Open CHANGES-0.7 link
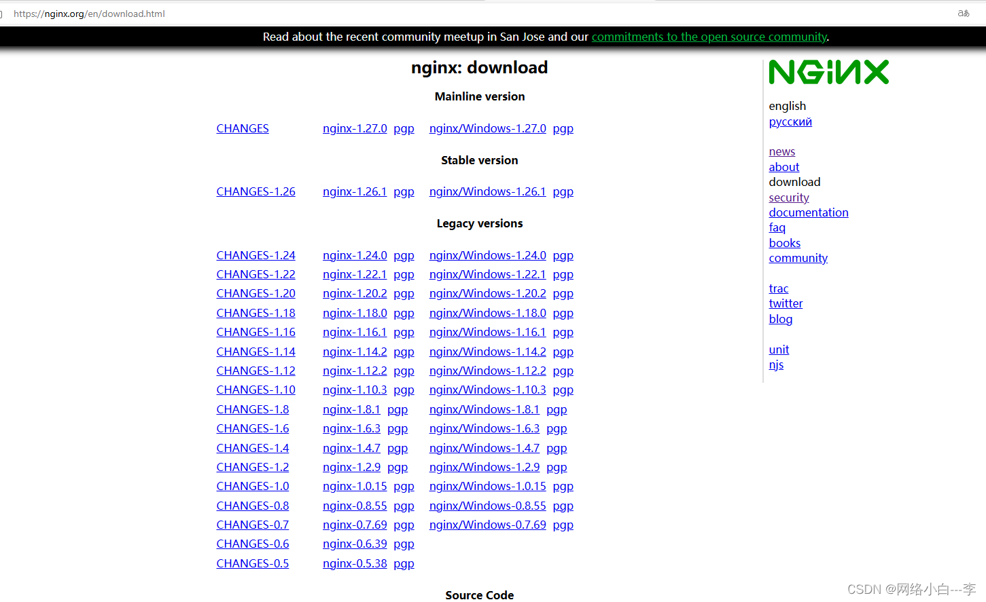This screenshot has width=986, height=602. (x=252, y=525)
